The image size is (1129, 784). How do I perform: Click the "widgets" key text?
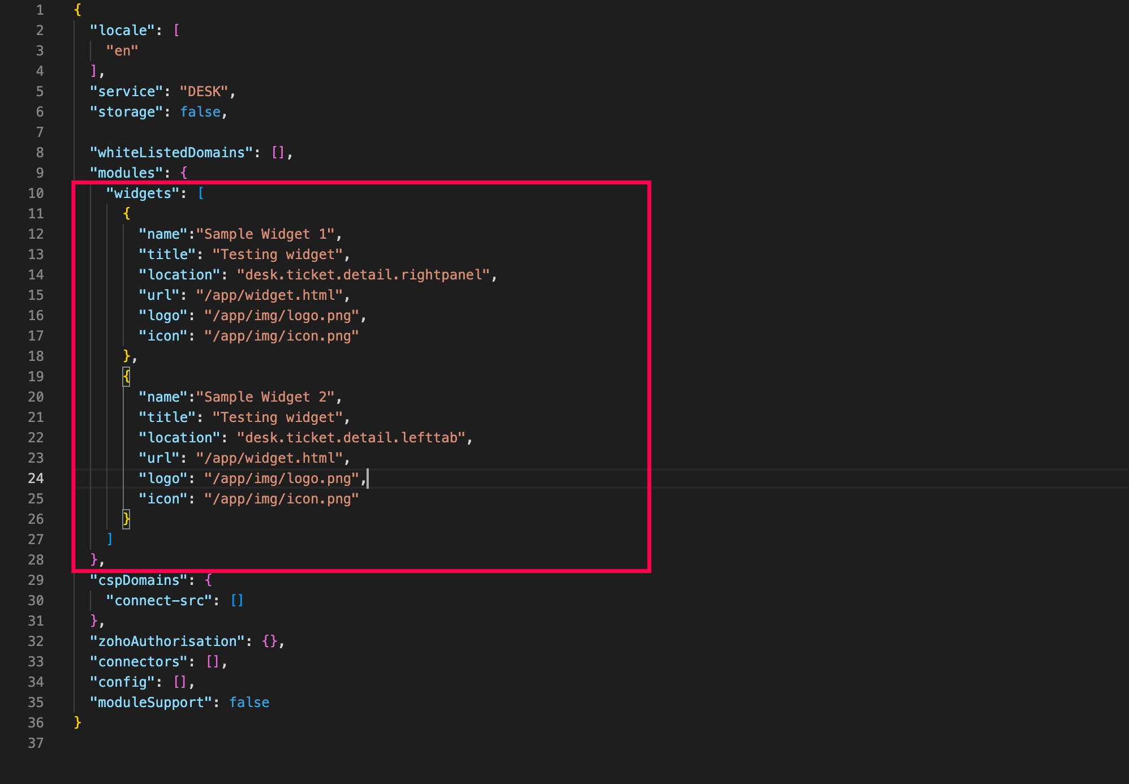143,193
